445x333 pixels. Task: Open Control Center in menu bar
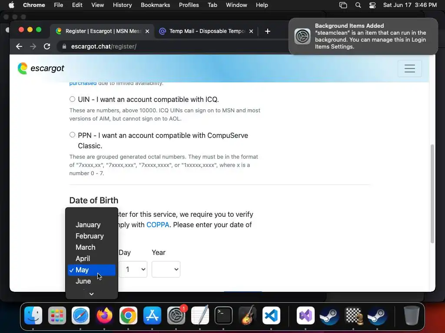click(372, 5)
